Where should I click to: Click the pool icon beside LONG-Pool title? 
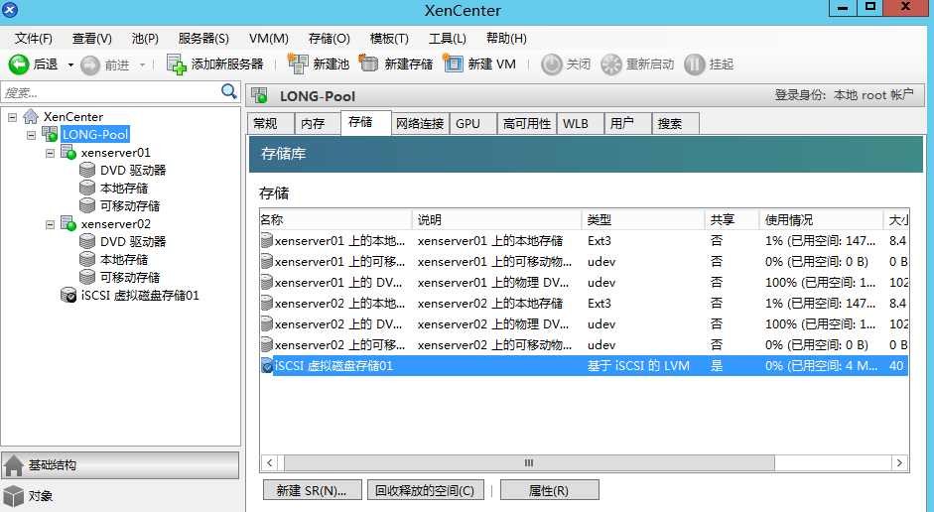(260, 95)
